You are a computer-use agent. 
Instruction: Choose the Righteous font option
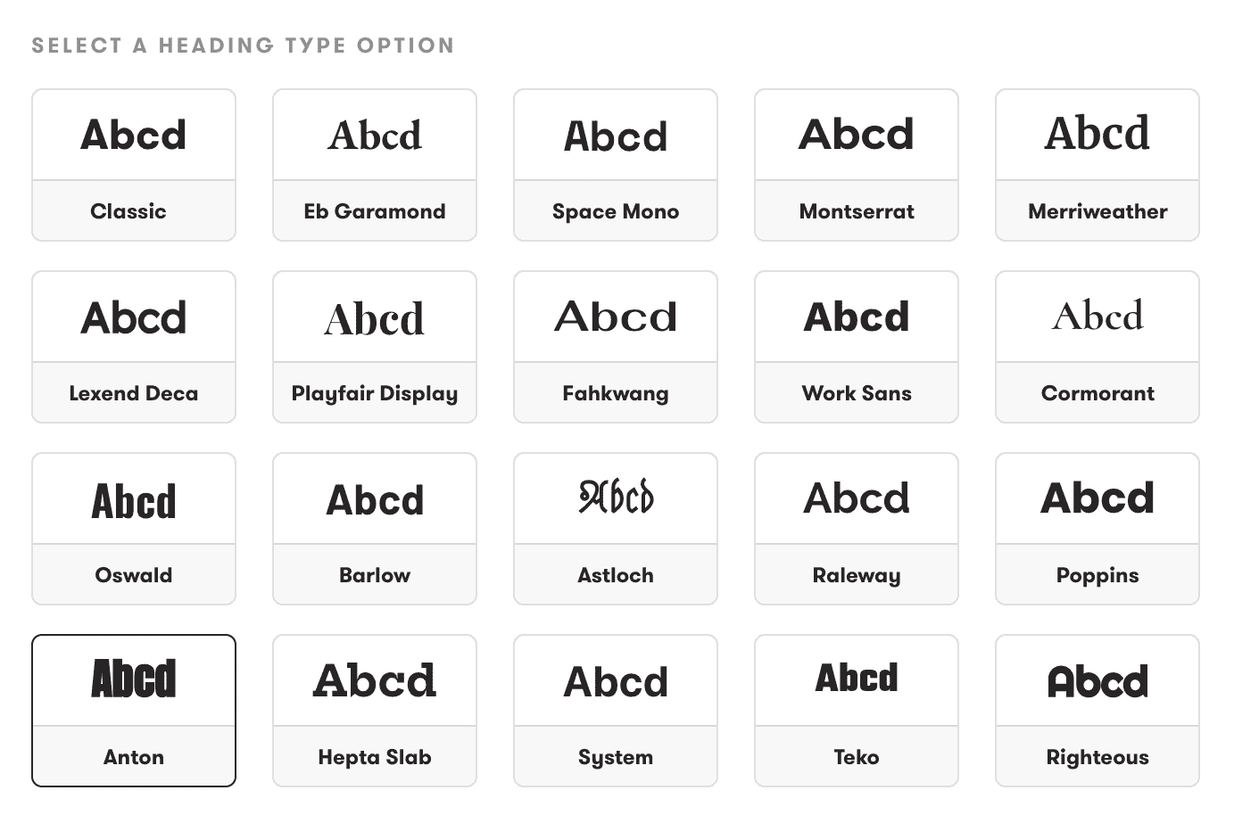point(1097,711)
